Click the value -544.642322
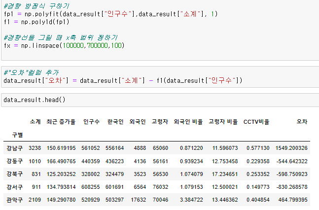Screen dimensions: 319x210 pyautogui.click(x=292, y=161)
